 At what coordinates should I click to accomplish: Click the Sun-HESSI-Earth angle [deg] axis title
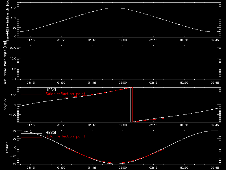8,21
